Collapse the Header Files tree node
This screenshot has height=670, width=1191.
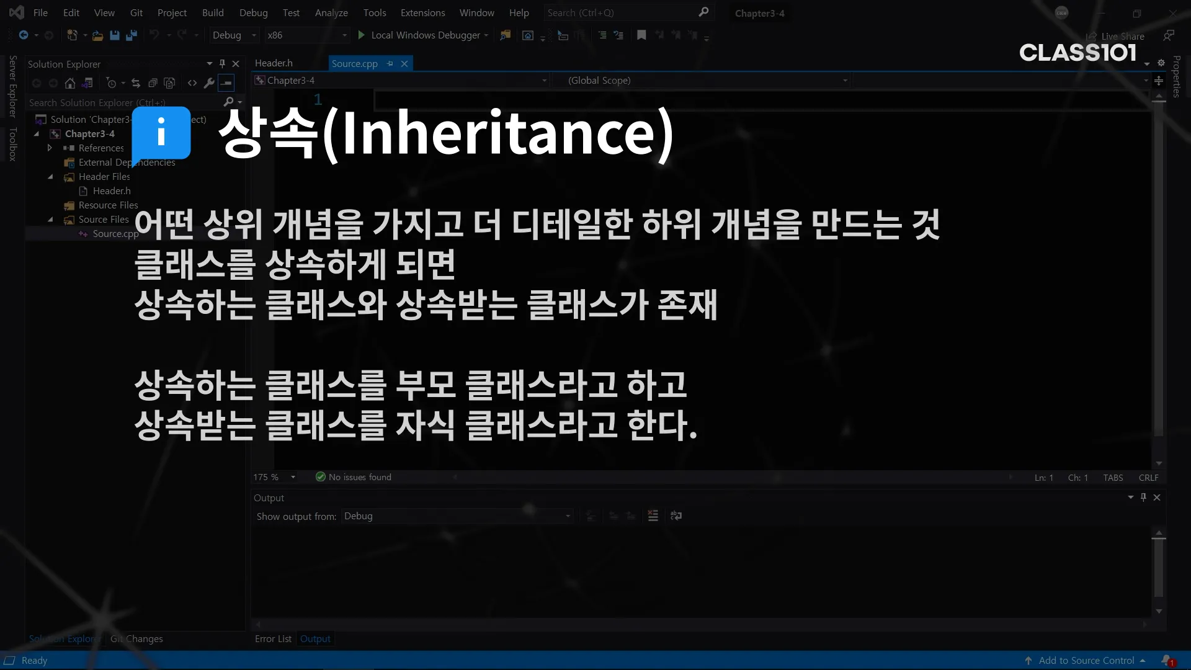tap(50, 177)
